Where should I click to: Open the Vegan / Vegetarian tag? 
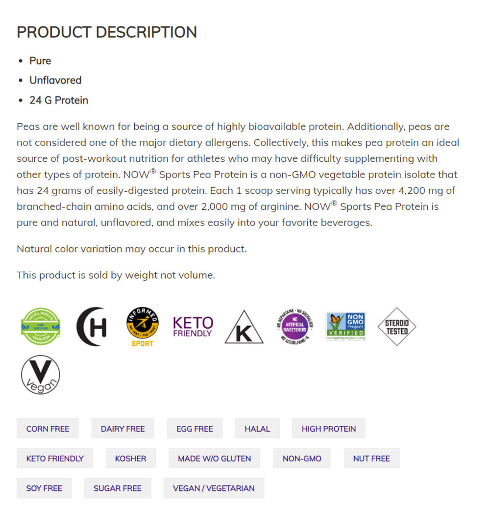click(x=214, y=488)
